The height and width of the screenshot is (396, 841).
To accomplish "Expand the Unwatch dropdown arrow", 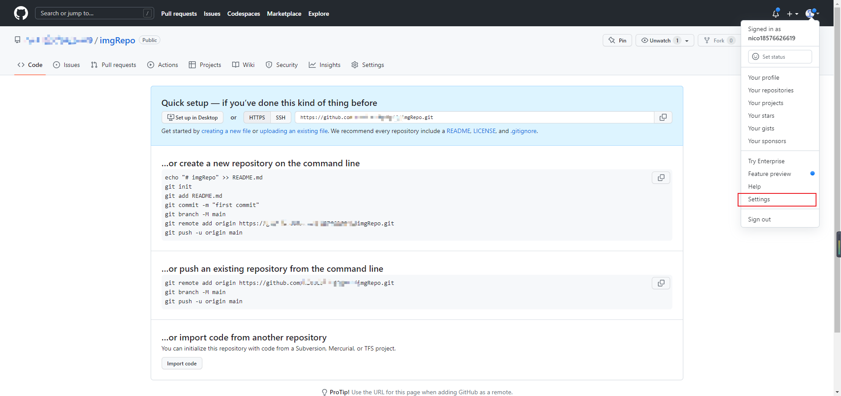I will 687,40.
